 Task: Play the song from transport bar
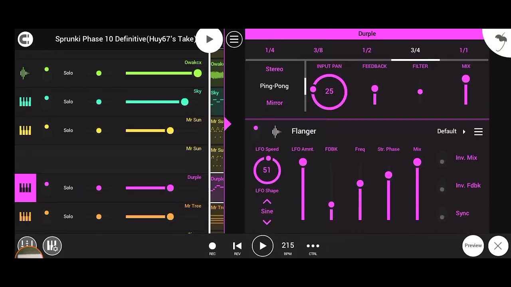click(x=263, y=246)
